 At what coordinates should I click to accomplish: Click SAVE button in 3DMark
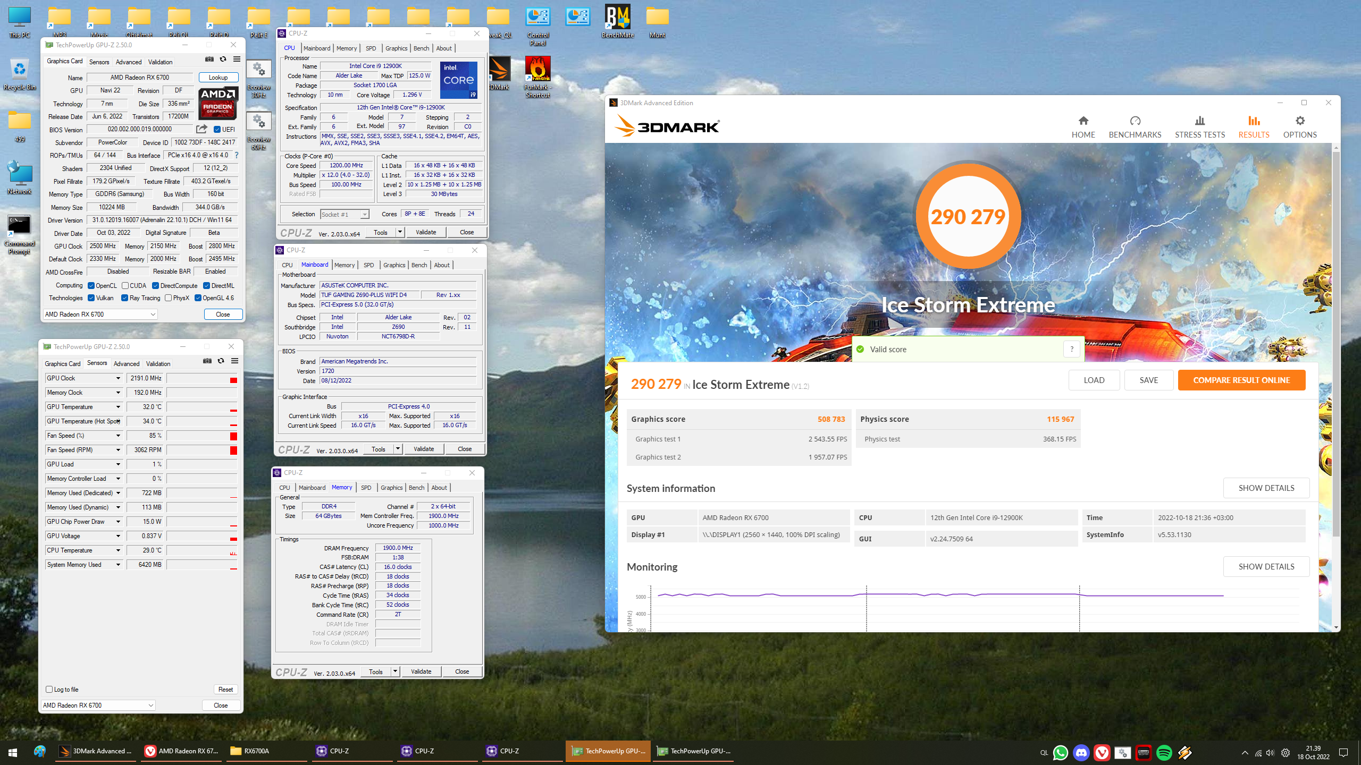pyautogui.click(x=1148, y=380)
